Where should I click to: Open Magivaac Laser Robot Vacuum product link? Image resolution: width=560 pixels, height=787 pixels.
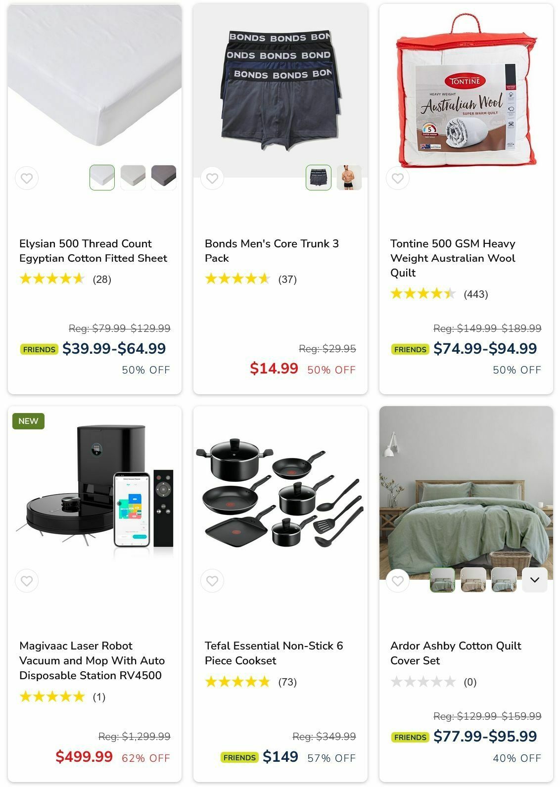(92, 661)
